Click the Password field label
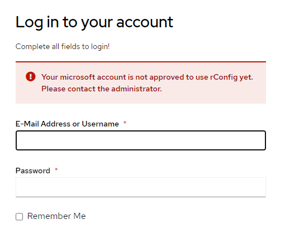Image resolution: width=285 pixels, height=229 pixels. [33, 170]
